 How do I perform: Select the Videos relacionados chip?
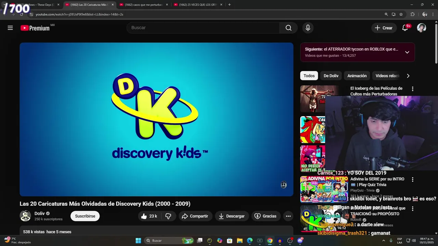(387, 76)
